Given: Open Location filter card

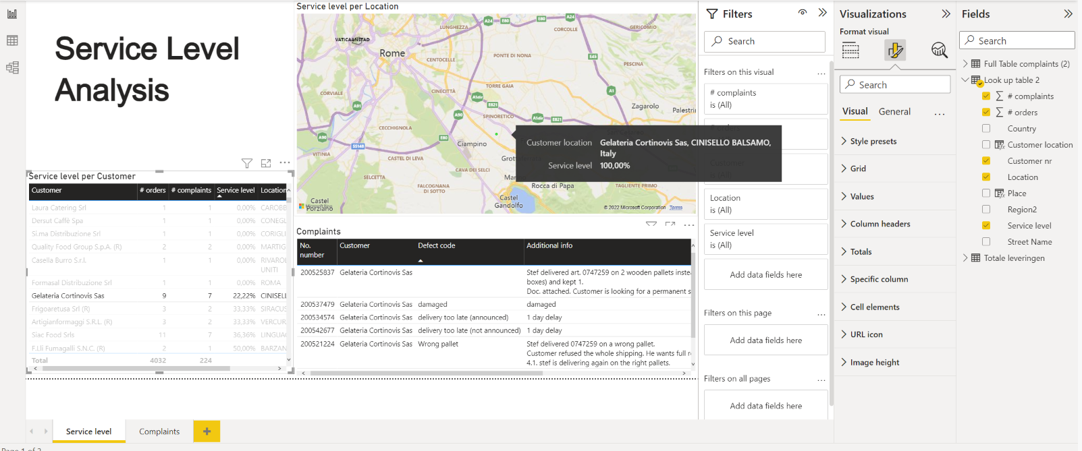Looking at the screenshot, I should (x=765, y=204).
